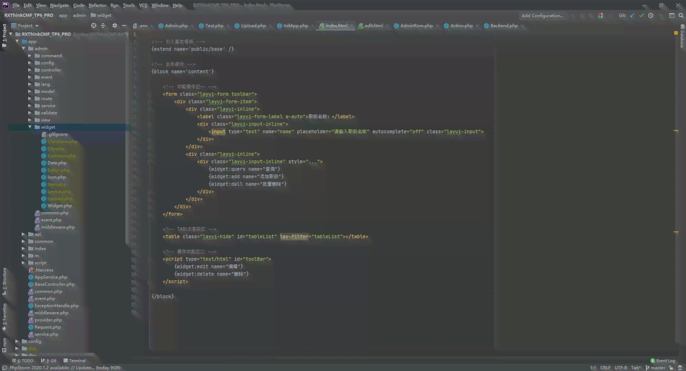The height and width of the screenshot is (371, 686).
Task: Click the 1:1 cursor position indicator
Action: coord(593,368)
